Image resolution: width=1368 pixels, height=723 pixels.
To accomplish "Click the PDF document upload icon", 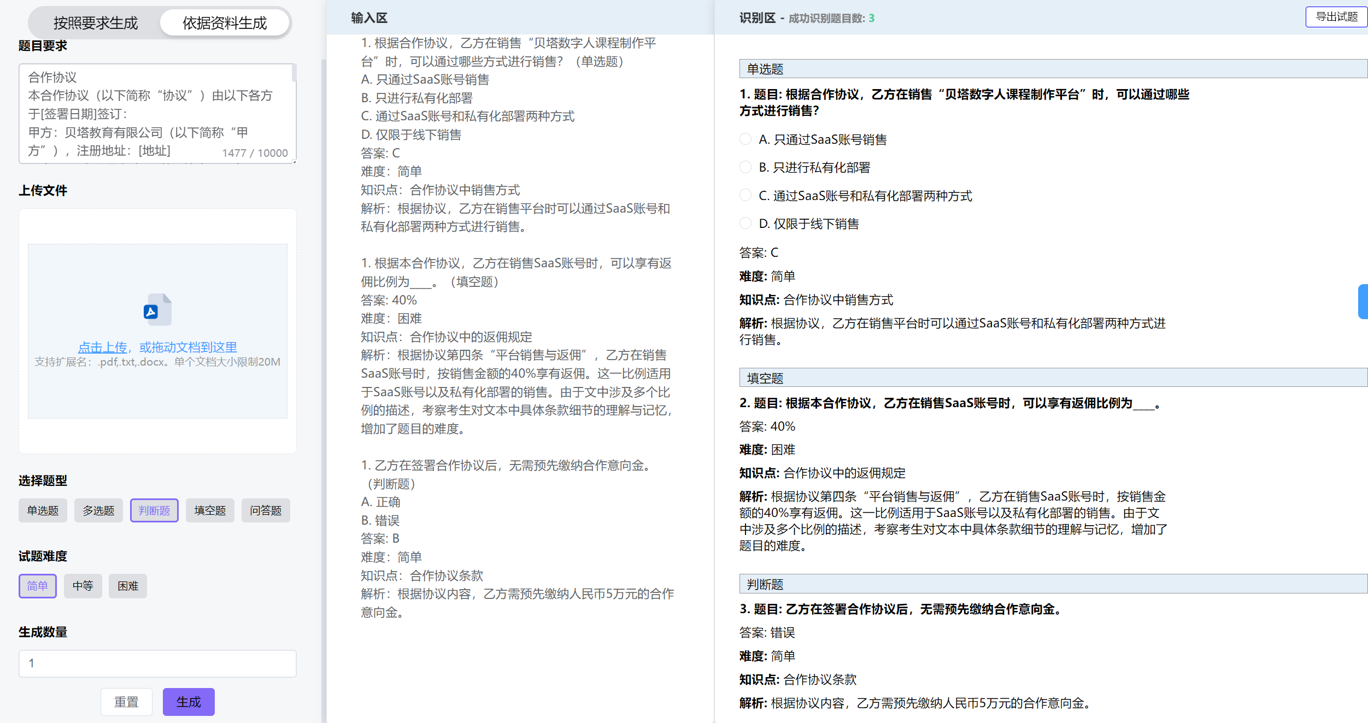I will coord(157,309).
